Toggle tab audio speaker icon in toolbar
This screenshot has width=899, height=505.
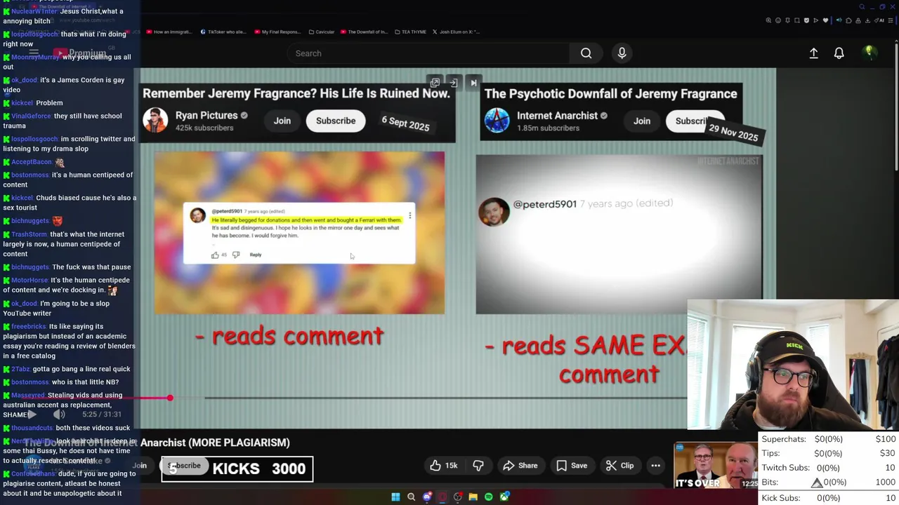click(839, 20)
